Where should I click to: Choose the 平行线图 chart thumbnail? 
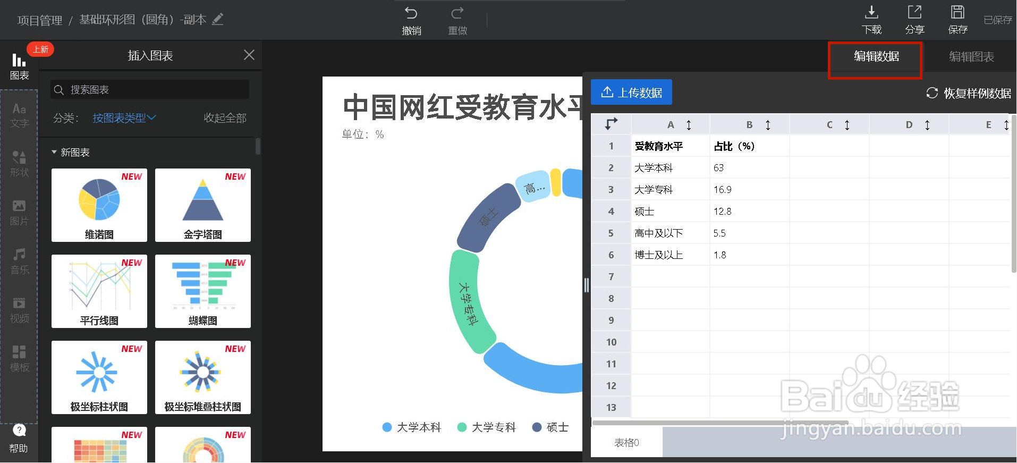99,291
